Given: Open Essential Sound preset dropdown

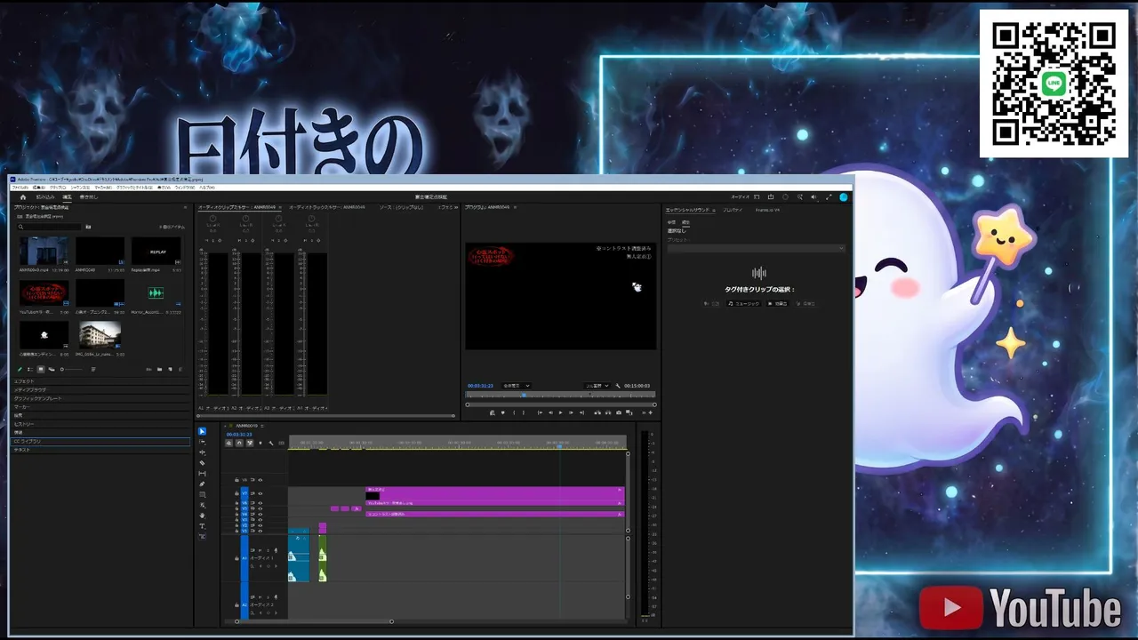Looking at the screenshot, I should [756, 249].
